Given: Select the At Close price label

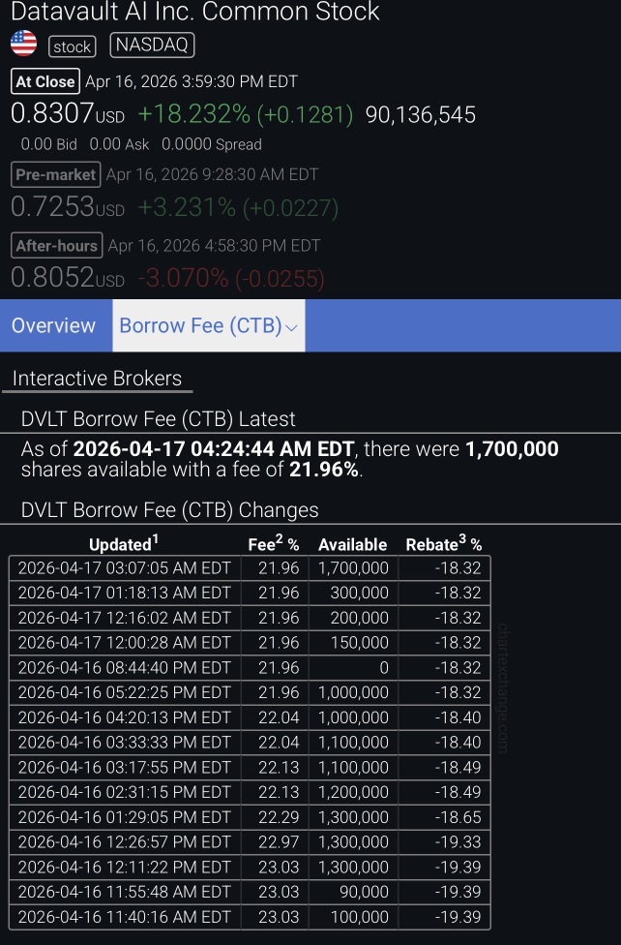Looking at the screenshot, I should click(45, 81).
